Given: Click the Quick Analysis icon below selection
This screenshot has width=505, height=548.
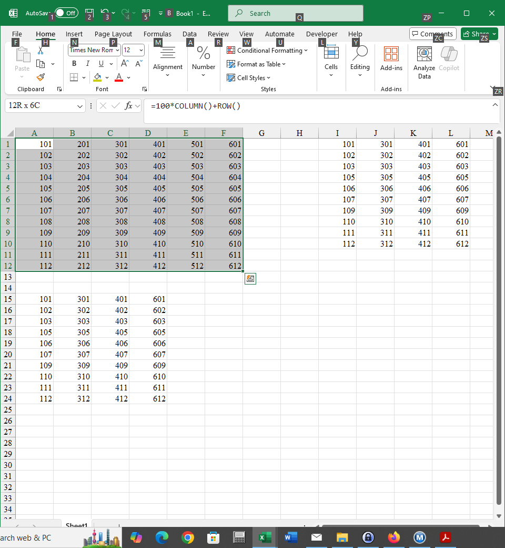Looking at the screenshot, I should pyautogui.click(x=250, y=279).
